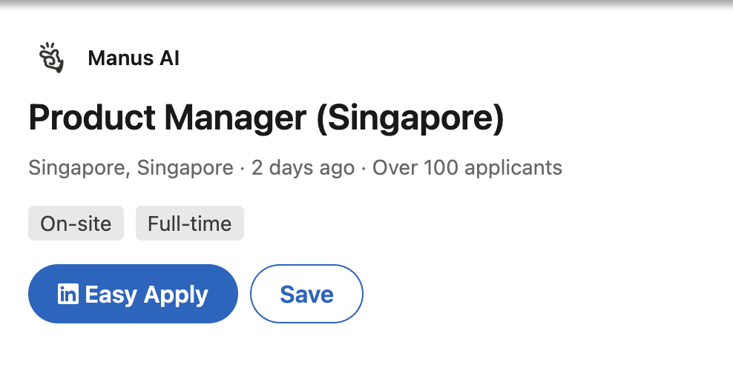Save this Product Manager job
733x370 pixels.
pyautogui.click(x=306, y=294)
